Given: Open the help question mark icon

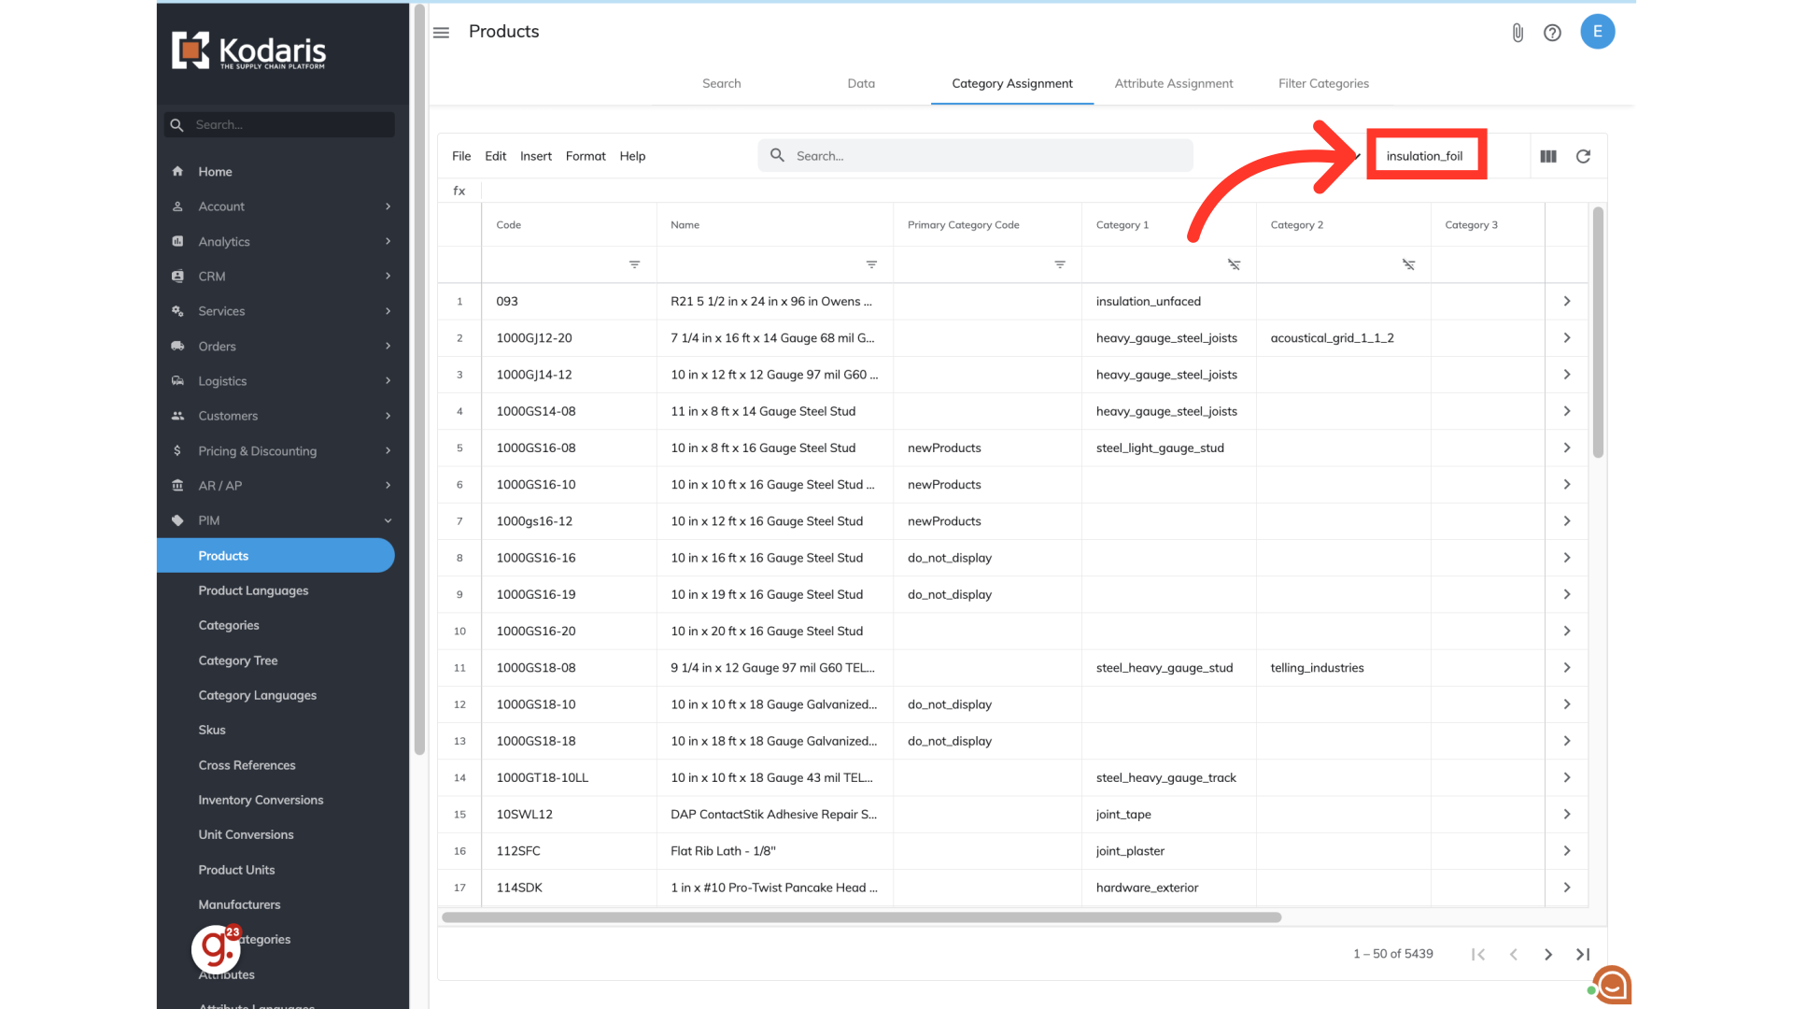Looking at the screenshot, I should [x=1552, y=33].
